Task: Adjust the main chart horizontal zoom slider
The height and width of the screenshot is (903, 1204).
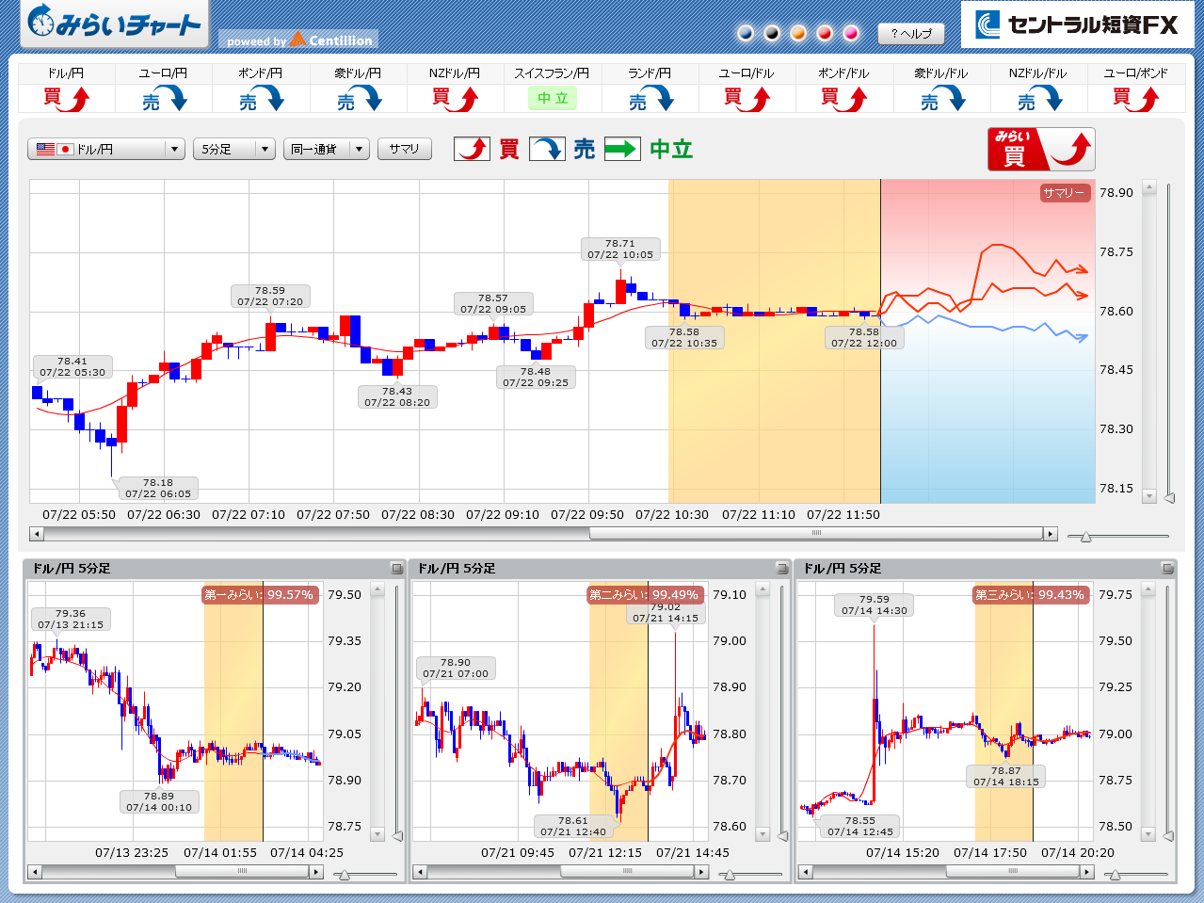Action: click(1085, 537)
